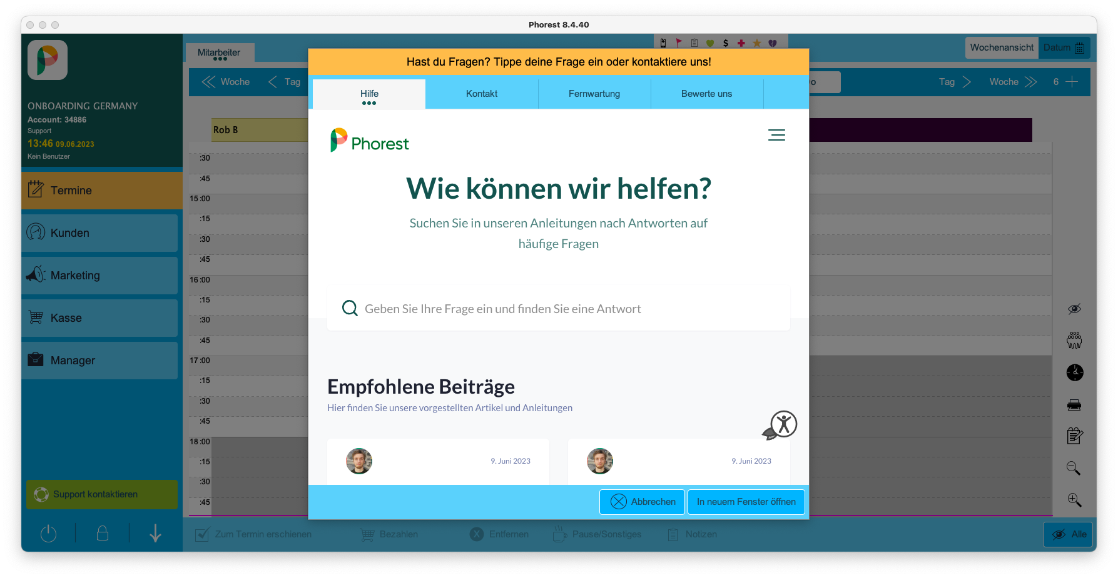Select the Mitarbeiter tab
Screen dimensions: 1118x578
220,52
